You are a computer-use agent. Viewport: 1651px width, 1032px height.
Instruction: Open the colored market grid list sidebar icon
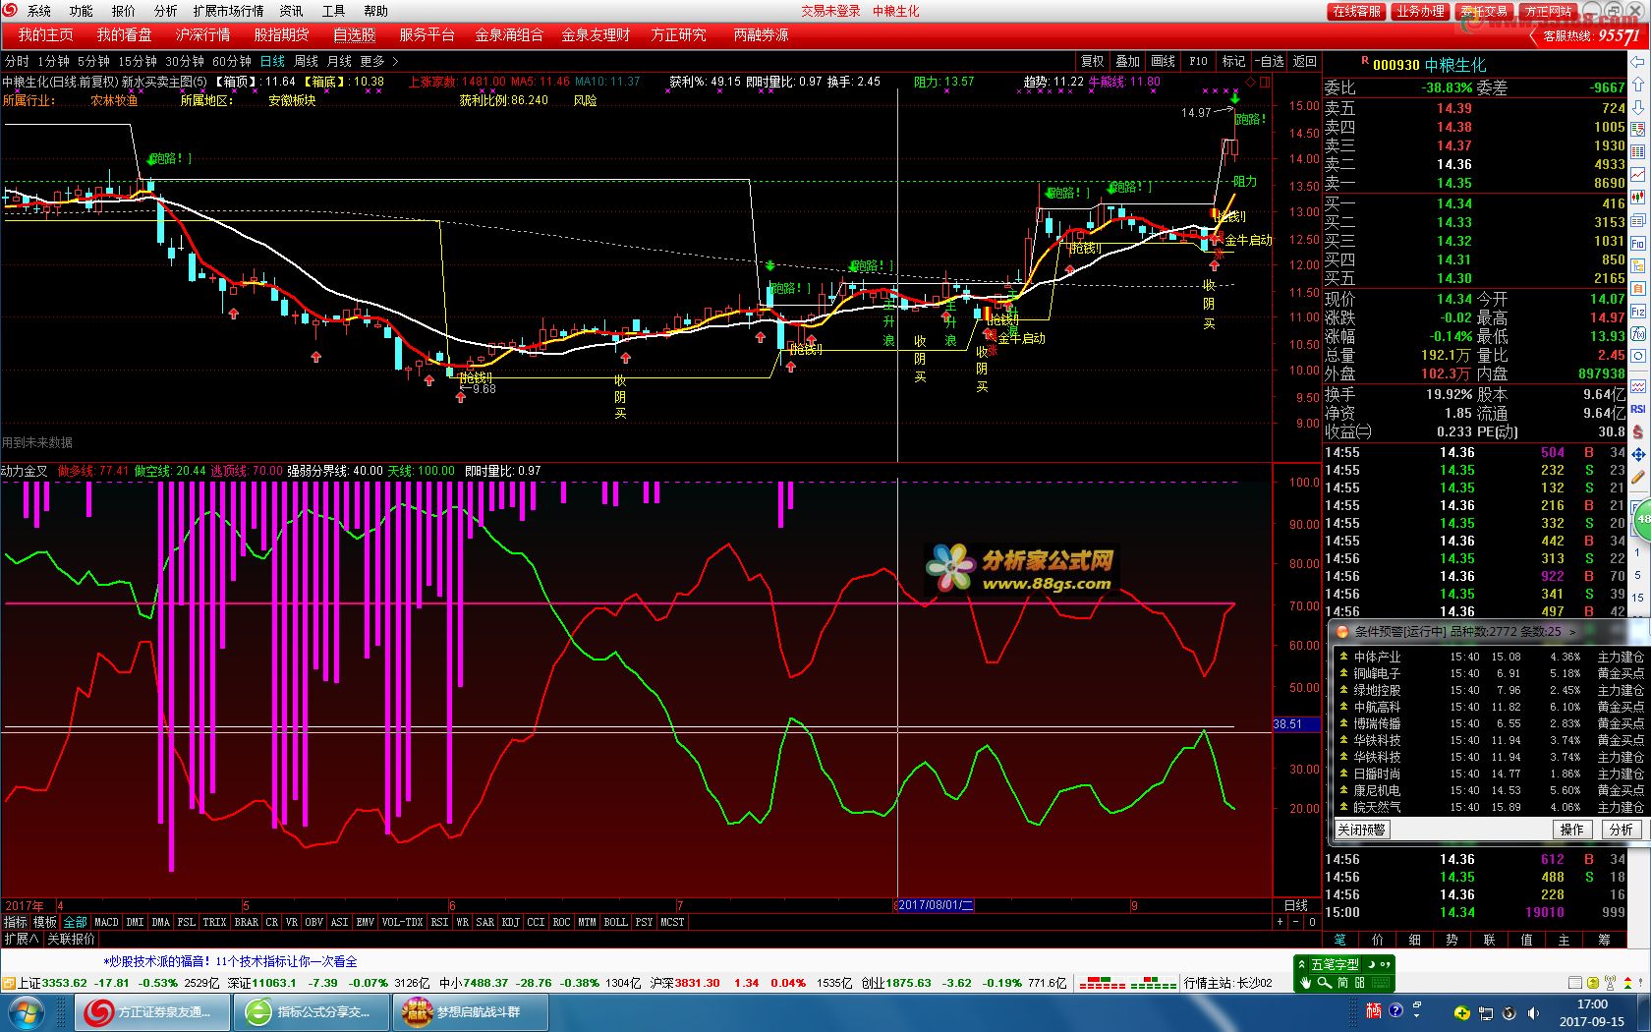pyautogui.click(x=1638, y=152)
